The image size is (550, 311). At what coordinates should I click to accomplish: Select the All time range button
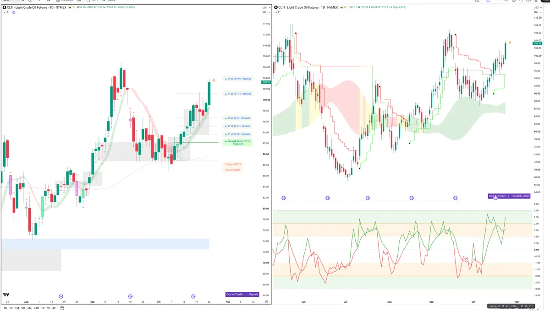pos(54,308)
